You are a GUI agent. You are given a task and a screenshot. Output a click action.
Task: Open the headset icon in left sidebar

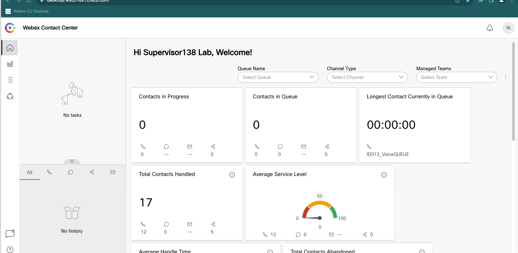[10, 96]
